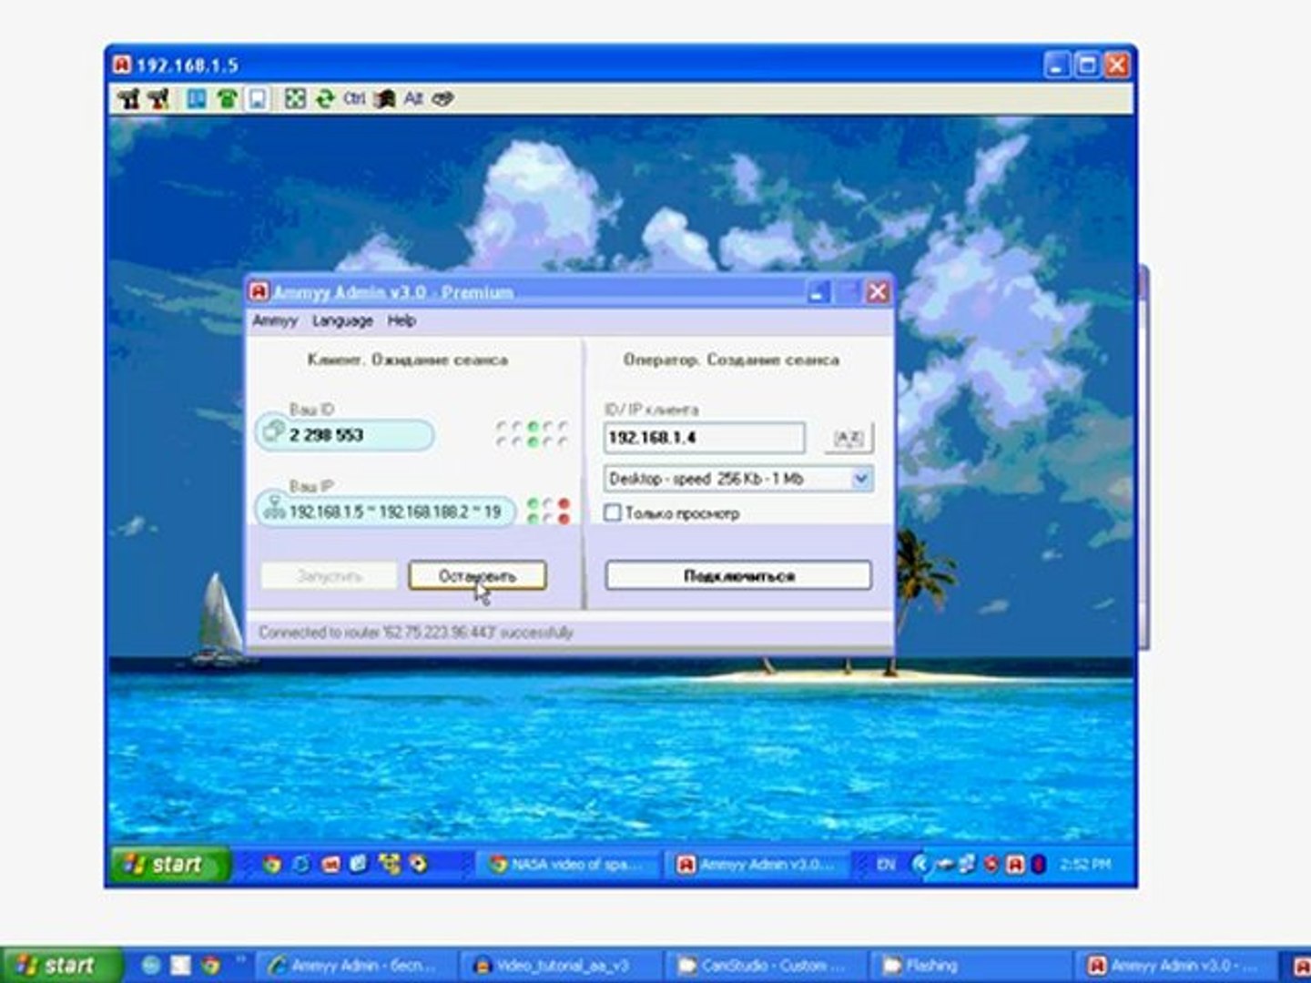Click the red Ammyy icon in remote system tray
Image resolution: width=1311 pixels, height=983 pixels.
(1015, 865)
